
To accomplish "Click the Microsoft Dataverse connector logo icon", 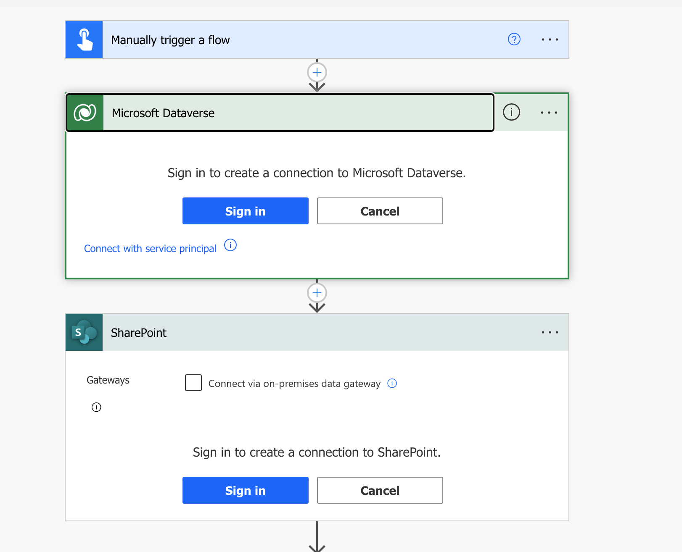I will pyautogui.click(x=84, y=112).
